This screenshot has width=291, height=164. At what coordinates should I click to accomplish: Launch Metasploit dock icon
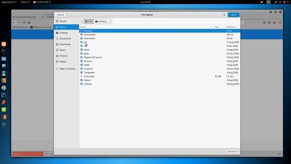[4, 66]
